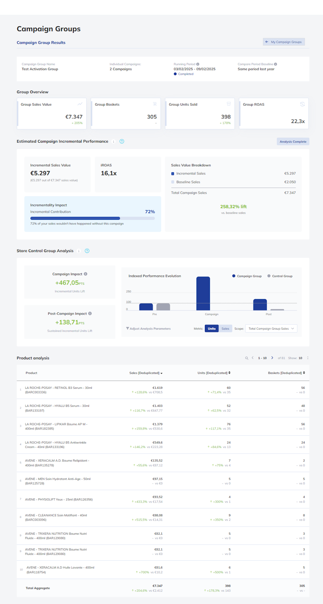The width and height of the screenshot is (323, 604).
Task: Open help icon beside Estimated Campaign Incremental Performance
Action: point(121,141)
